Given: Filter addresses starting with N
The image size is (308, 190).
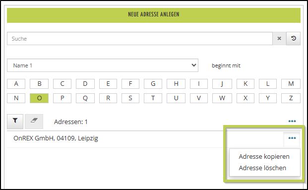Looking at the screenshot, I should point(16,98).
